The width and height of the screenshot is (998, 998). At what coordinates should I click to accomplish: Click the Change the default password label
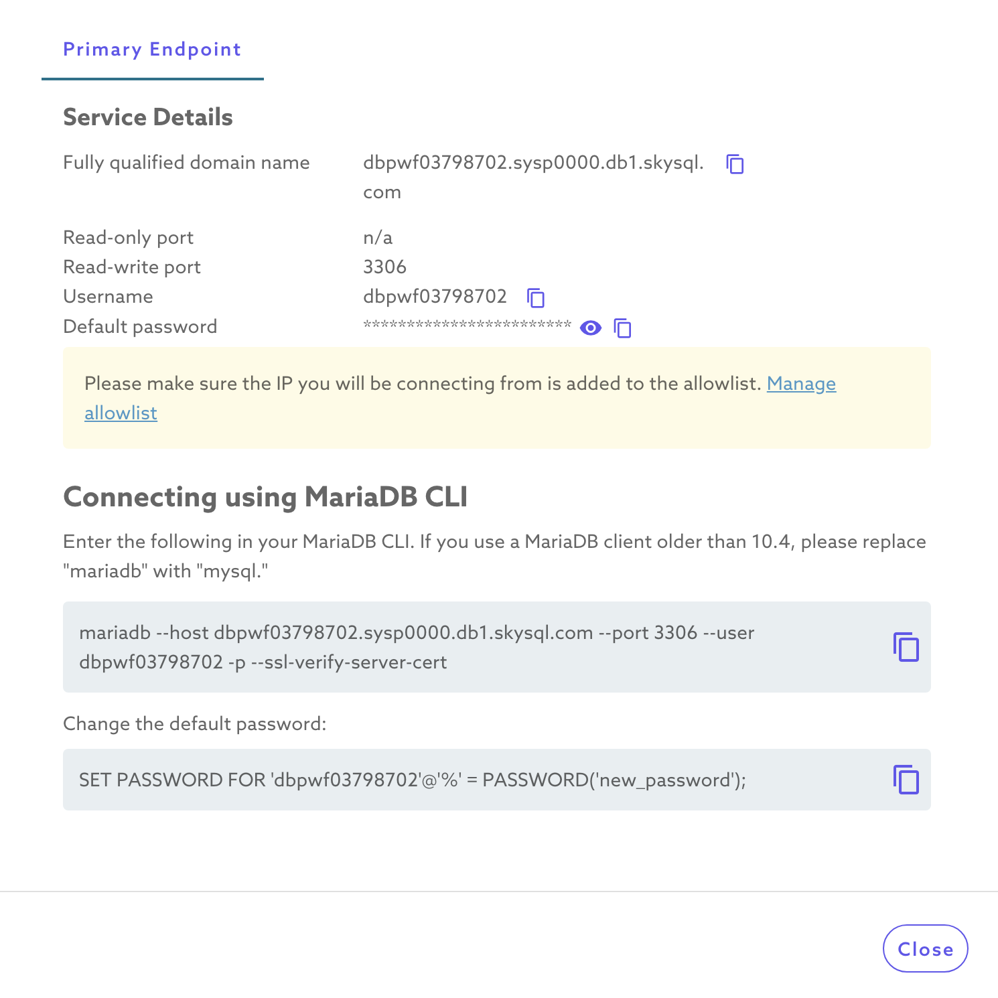194,724
